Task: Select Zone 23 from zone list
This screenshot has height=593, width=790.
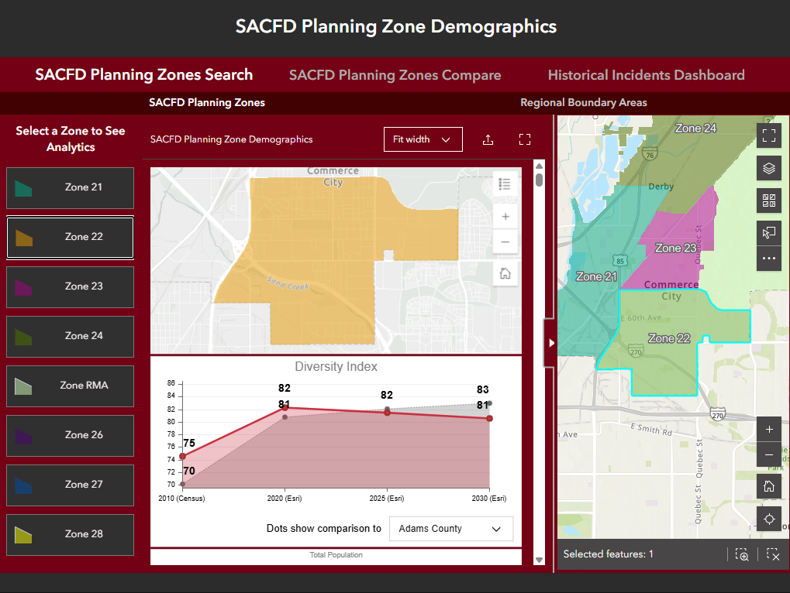Action: pyautogui.click(x=70, y=286)
